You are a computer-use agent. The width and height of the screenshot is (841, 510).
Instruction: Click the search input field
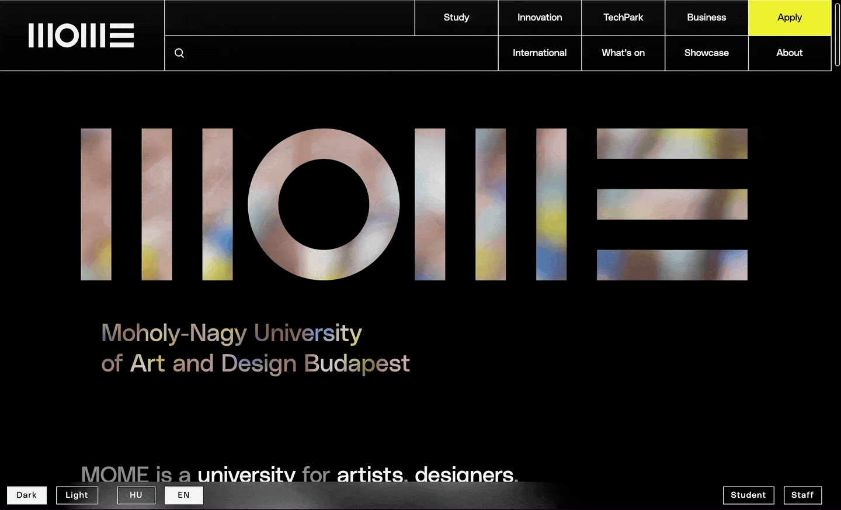pos(331,53)
